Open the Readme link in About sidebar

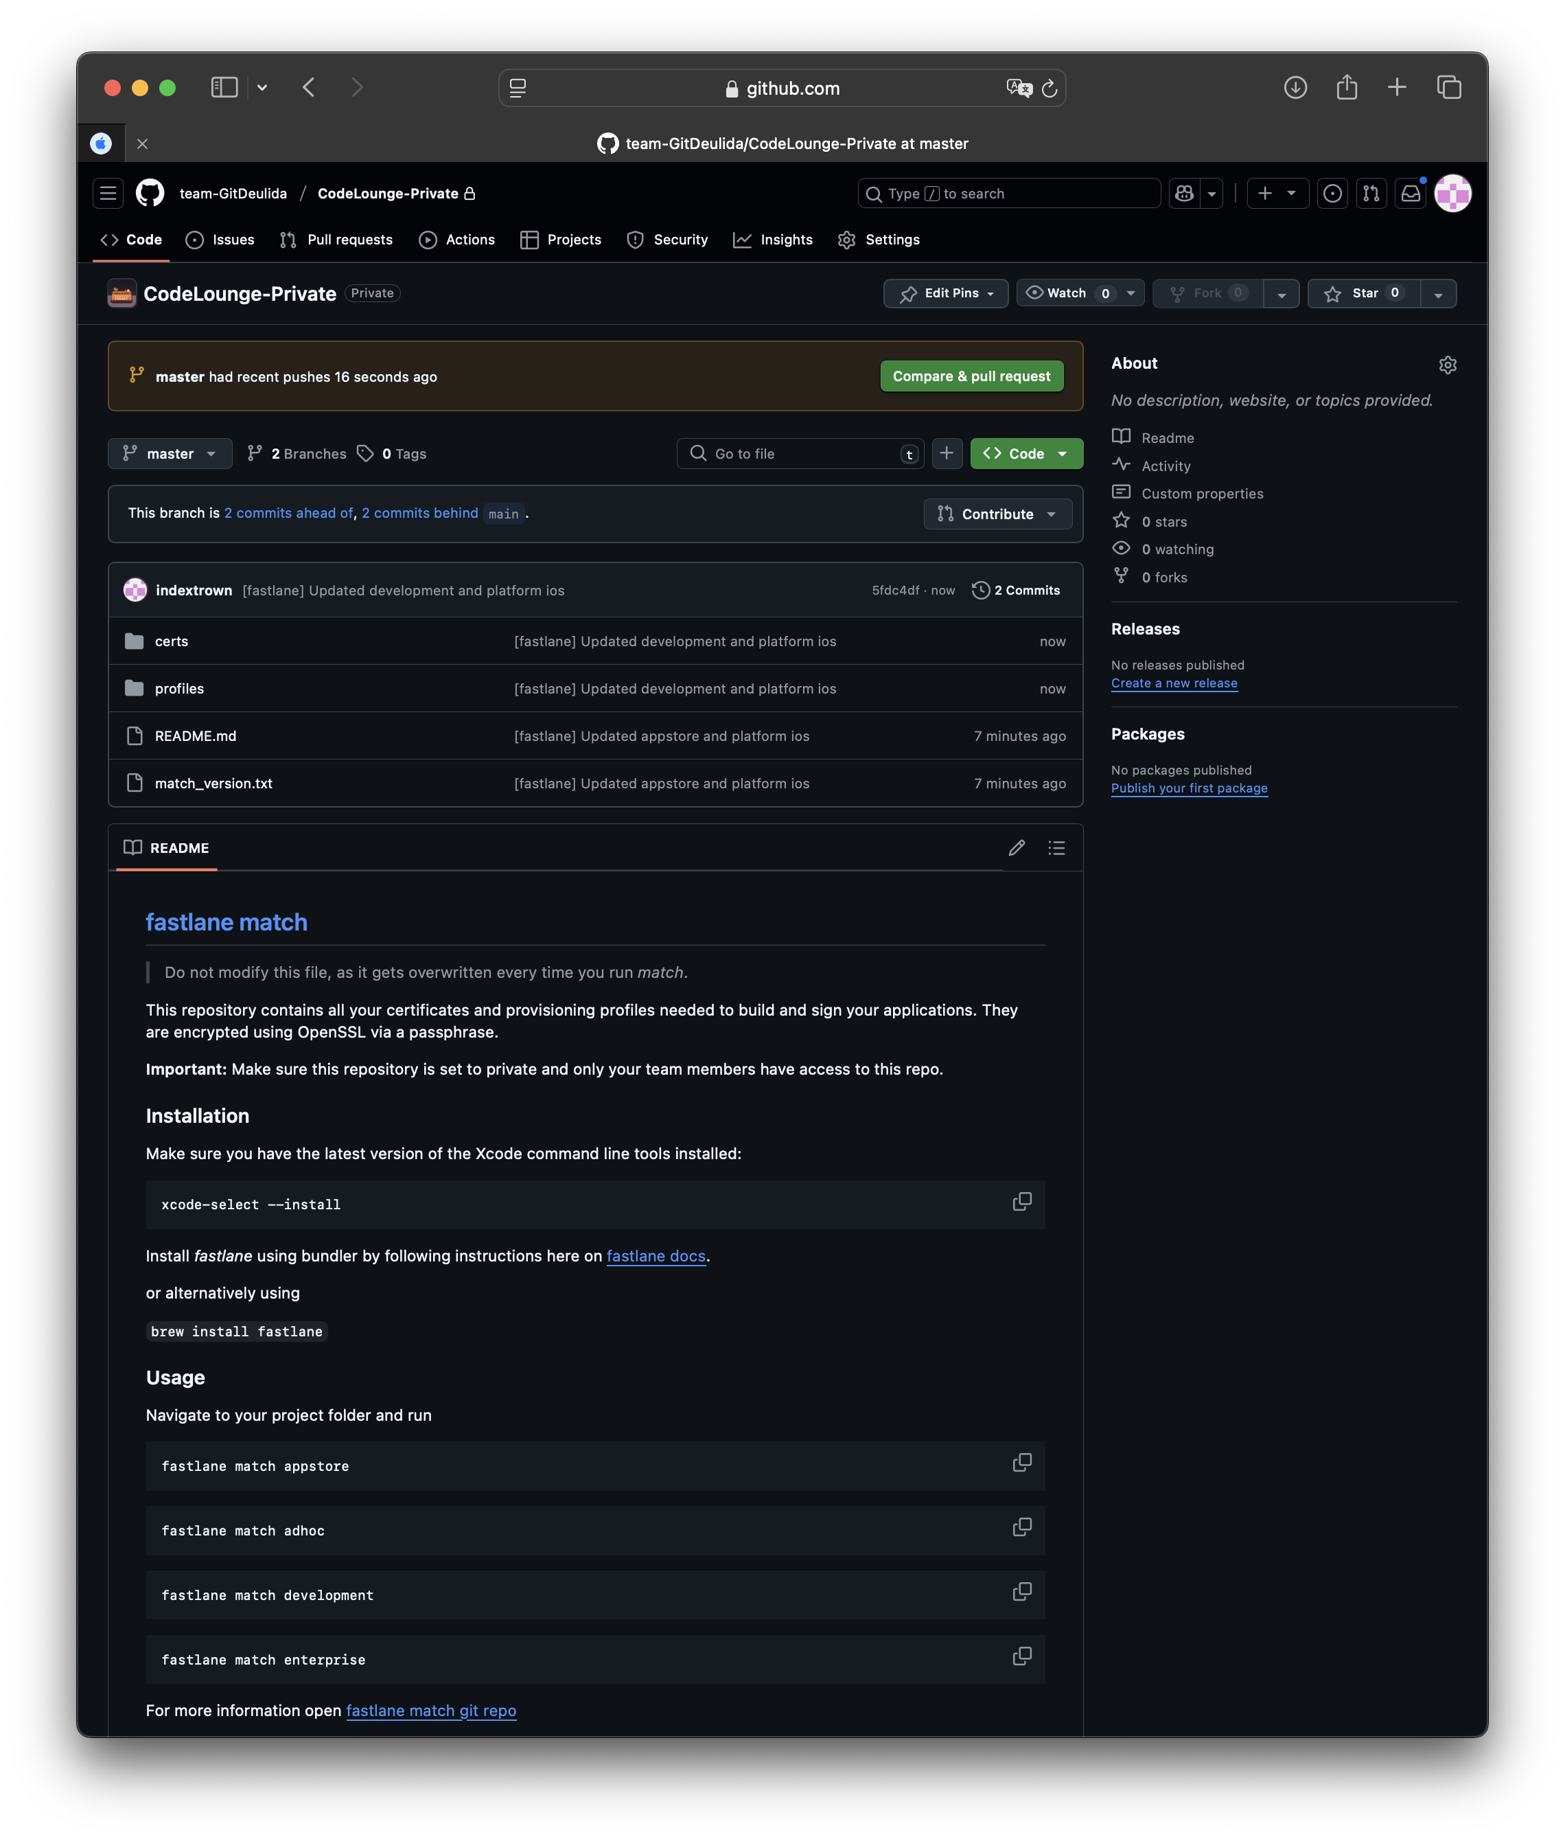(x=1168, y=437)
